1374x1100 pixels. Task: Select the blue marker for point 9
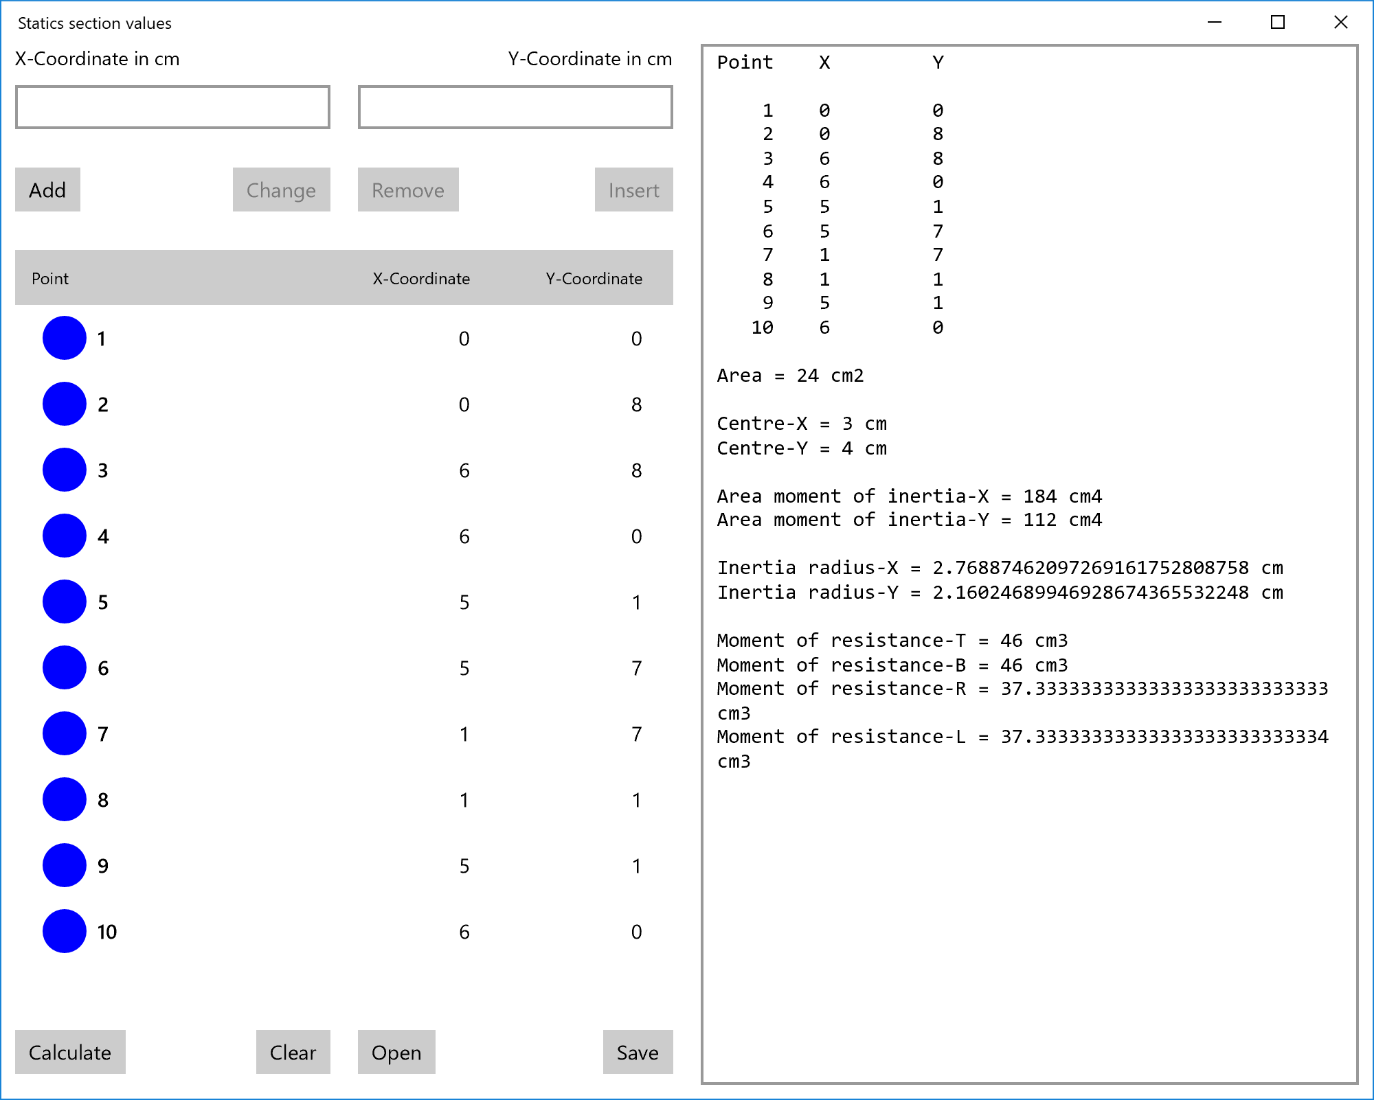(65, 865)
